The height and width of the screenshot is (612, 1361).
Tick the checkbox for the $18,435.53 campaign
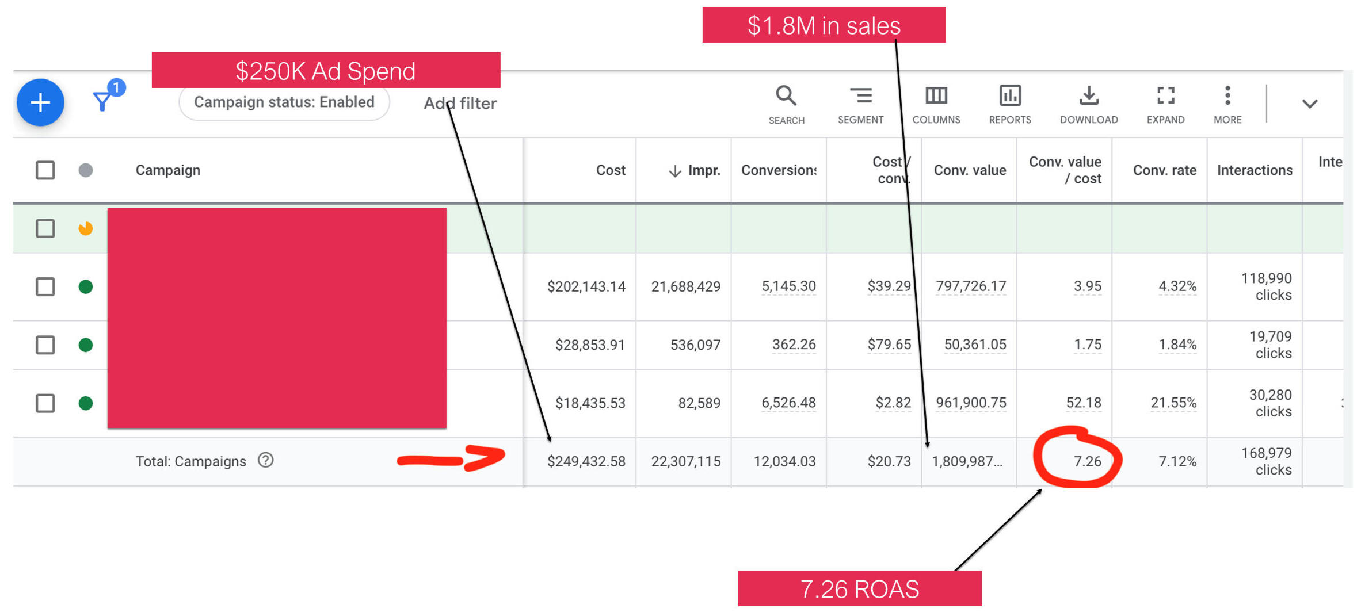(45, 403)
